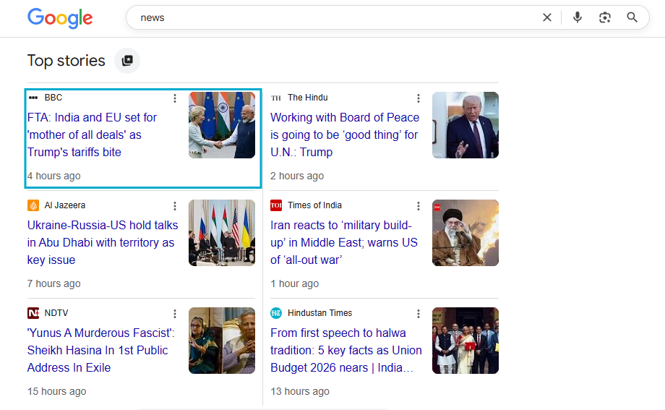The image size is (665, 410).
Task: Clear the search box text
Action: (547, 17)
